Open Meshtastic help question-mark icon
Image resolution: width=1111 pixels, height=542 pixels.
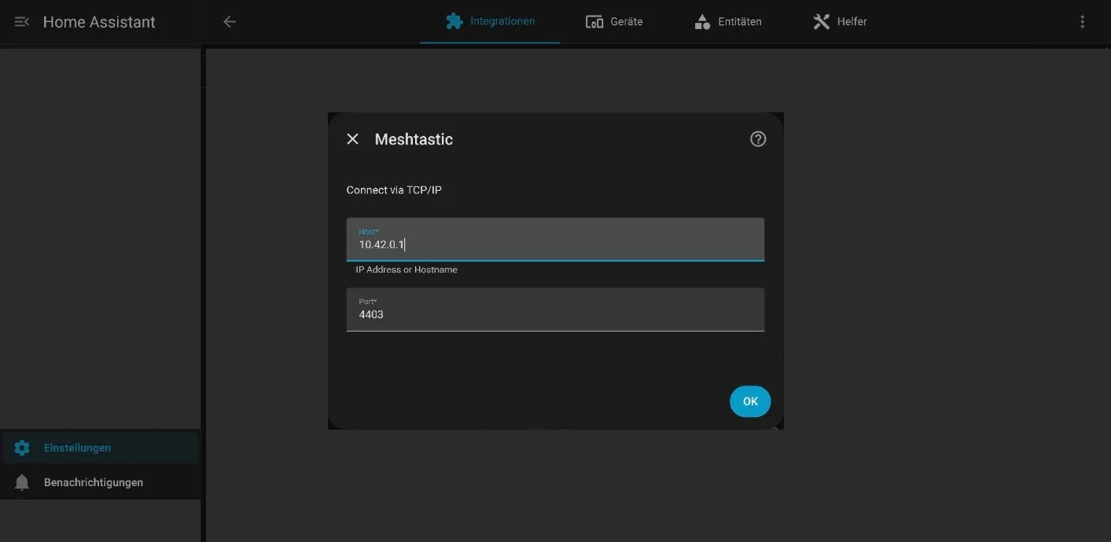tap(758, 139)
